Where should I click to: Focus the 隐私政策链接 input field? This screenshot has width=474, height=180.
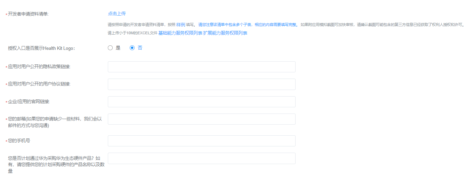pyautogui.click(x=202, y=67)
